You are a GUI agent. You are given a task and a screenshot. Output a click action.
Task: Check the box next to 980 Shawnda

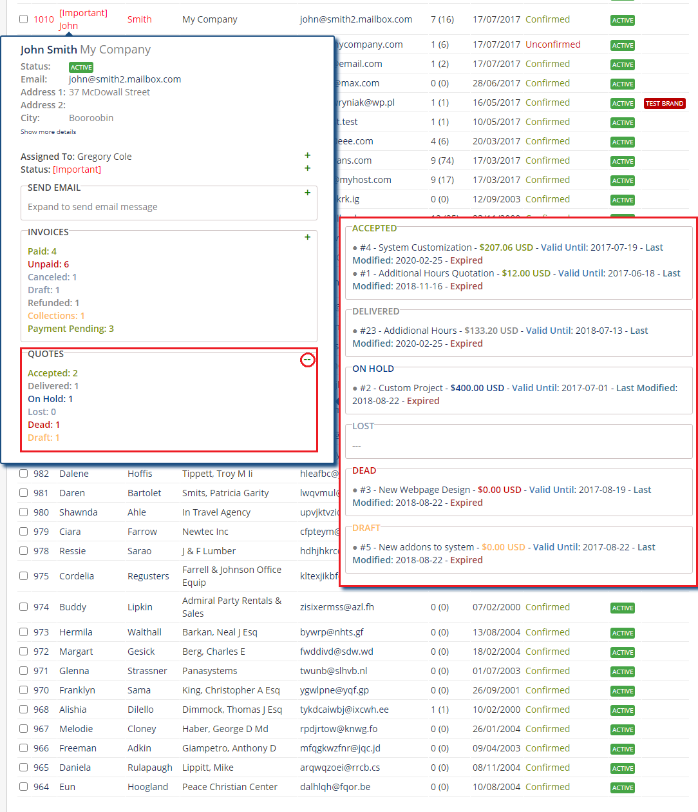click(x=23, y=512)
